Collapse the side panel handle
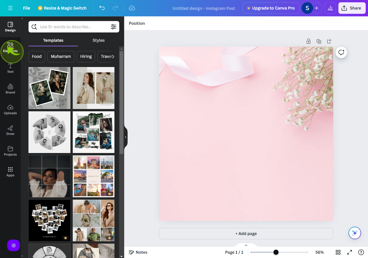 [126, 137]
